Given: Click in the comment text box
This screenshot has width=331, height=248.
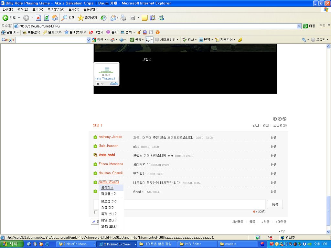Looking at the screenshot, I should [x=179, y=204].
